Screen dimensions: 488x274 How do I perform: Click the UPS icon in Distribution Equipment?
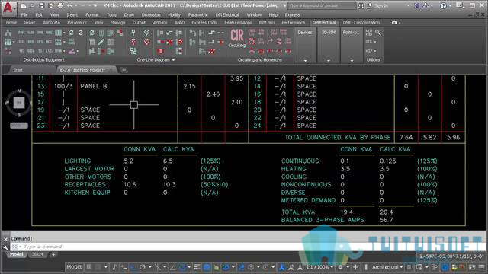40,42
